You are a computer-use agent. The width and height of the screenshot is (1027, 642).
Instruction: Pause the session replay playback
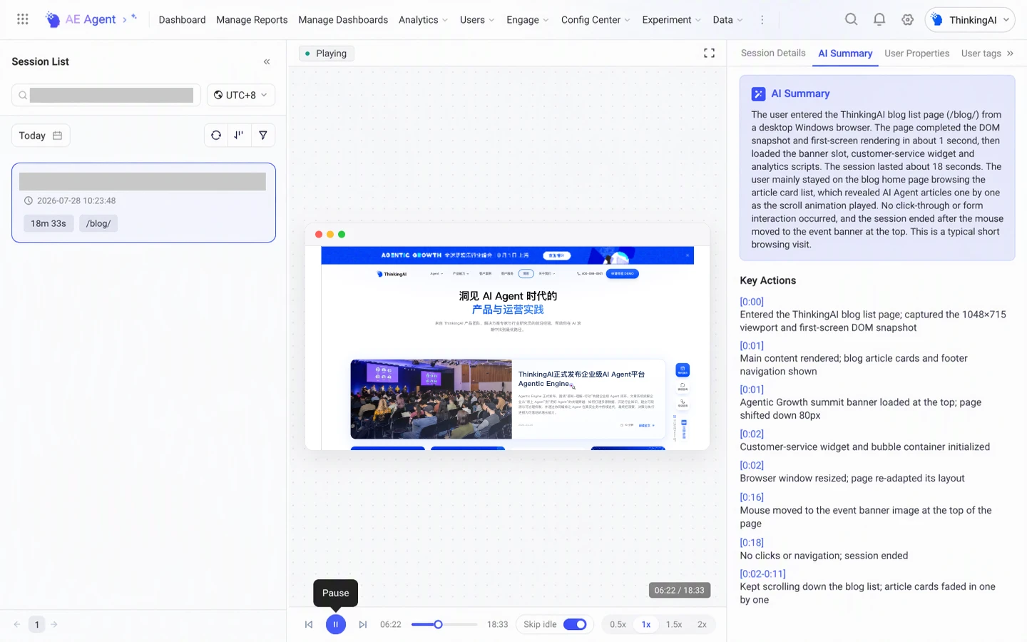pyautogui.click(x=335, y=624)
